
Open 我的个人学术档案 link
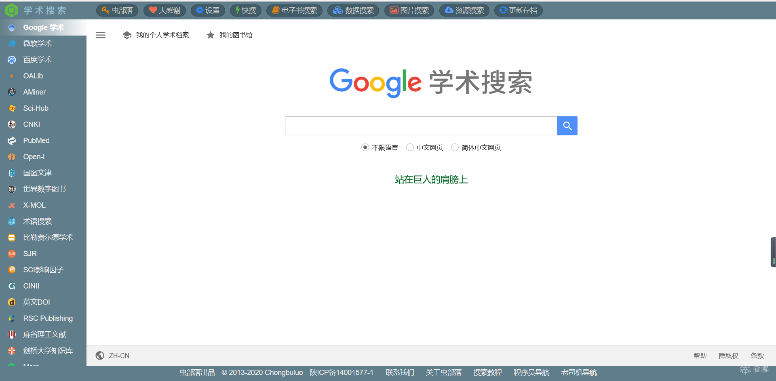pyautogui.click(x=156, y=35)
